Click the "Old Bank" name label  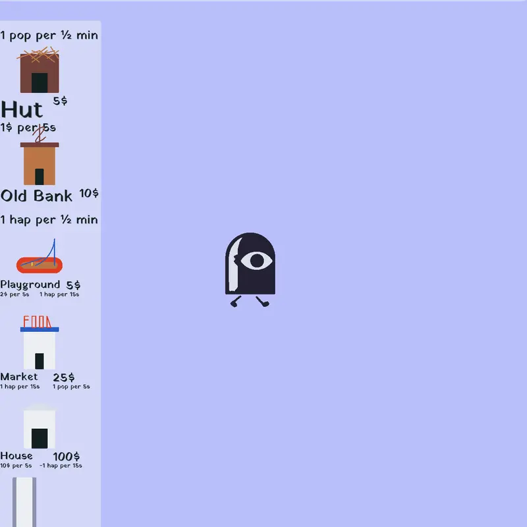pos(36,196)
